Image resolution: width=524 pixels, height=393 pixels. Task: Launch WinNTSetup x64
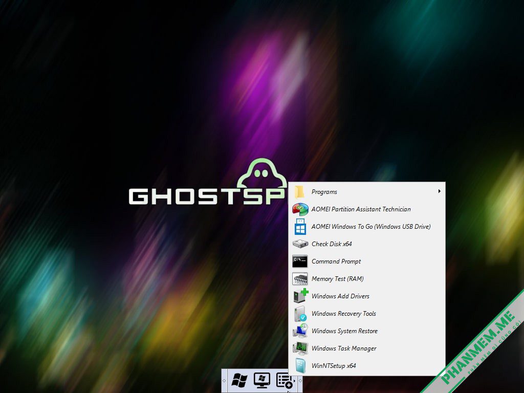coord(366,365)
